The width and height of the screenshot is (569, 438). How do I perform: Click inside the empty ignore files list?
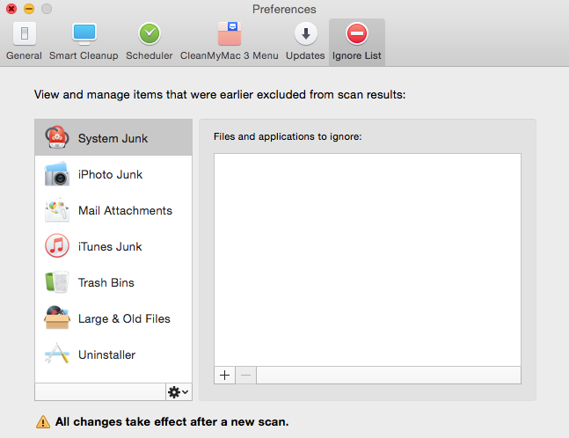(x=368, y=259)
